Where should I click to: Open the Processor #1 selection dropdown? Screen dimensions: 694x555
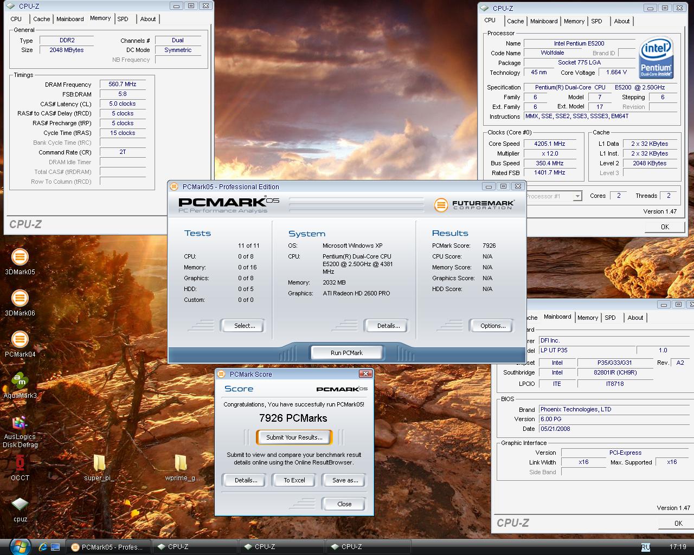pos(577,196)
